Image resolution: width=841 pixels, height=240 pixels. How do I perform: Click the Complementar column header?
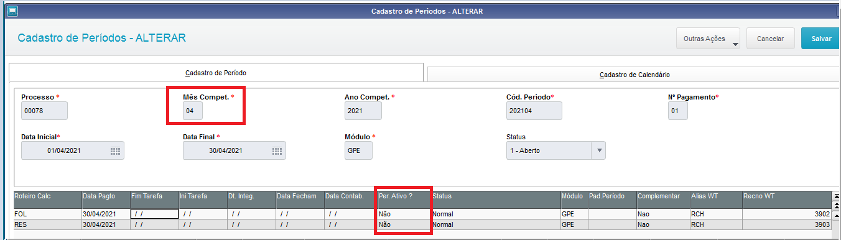point(663,199)
